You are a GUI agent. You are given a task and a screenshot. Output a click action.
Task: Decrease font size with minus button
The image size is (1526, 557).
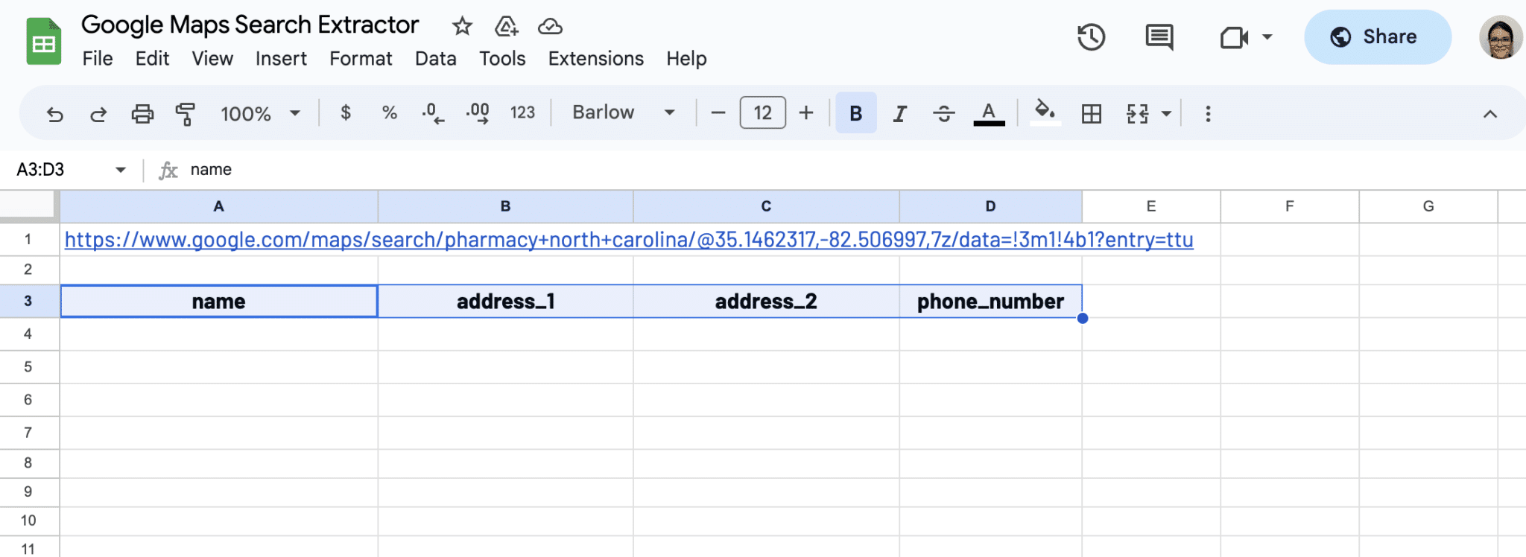tap(718, 113)
